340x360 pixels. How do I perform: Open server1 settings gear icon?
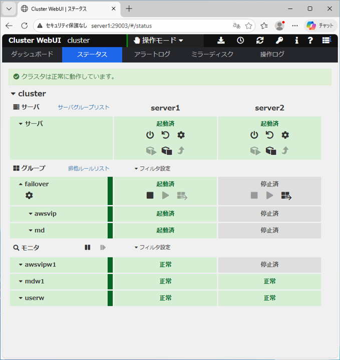(x=181, y=135)
